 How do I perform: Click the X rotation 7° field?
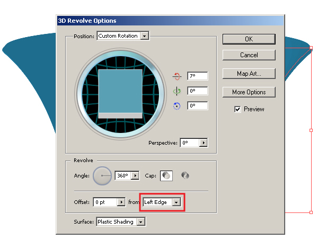[x=198, y=76]
